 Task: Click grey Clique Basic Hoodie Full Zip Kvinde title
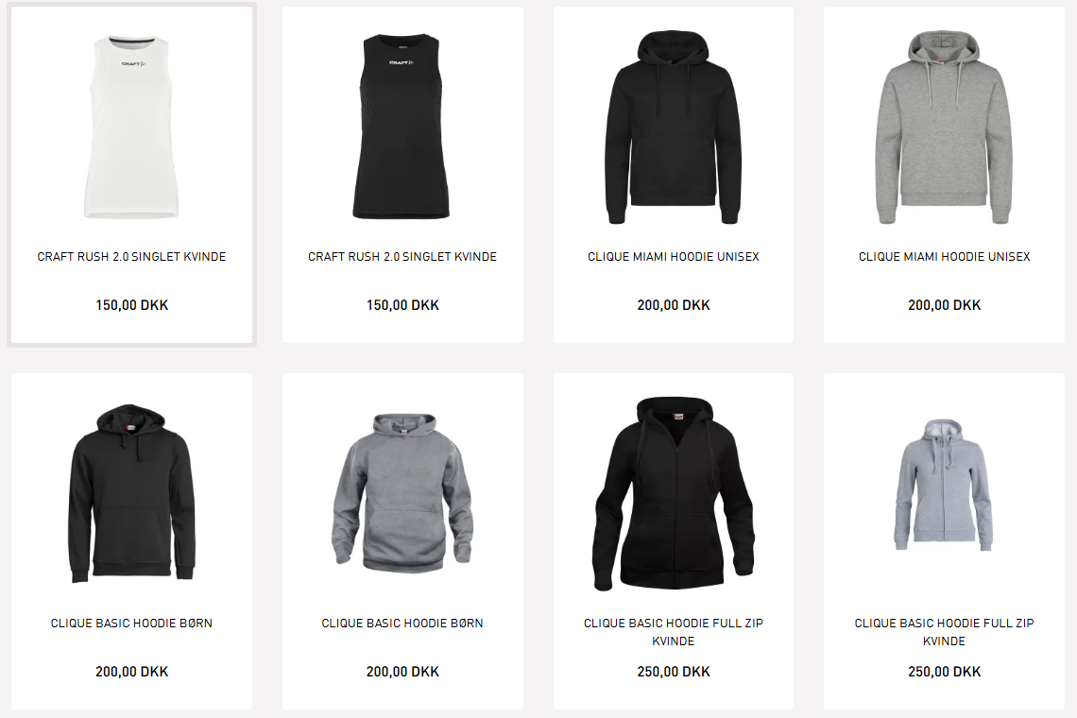[x=944, y=632]
